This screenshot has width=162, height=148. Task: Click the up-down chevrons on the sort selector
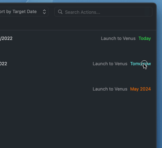[x=44, y=12]
